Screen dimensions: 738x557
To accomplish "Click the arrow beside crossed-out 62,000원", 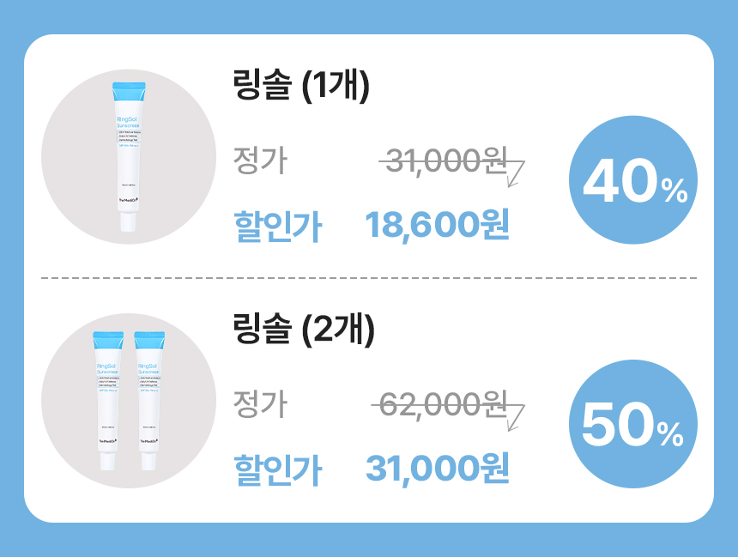I will pyautogui.click(x=515, y=415).
